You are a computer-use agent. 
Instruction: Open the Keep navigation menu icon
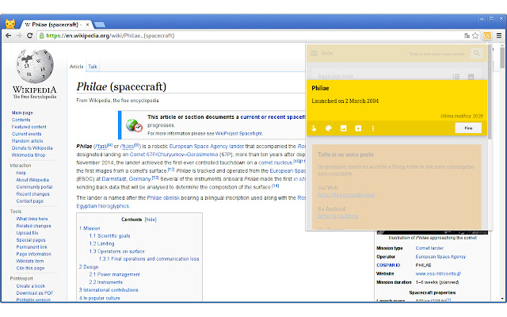pyautogui.click(x=314, y=53)
